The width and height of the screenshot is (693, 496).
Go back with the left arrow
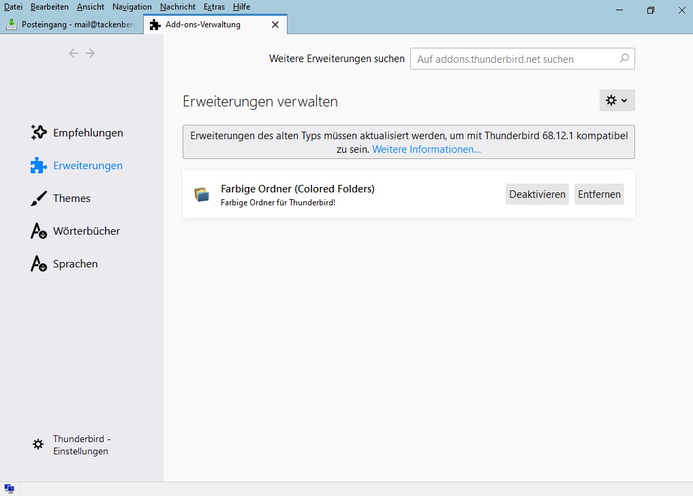click(74, 53)
